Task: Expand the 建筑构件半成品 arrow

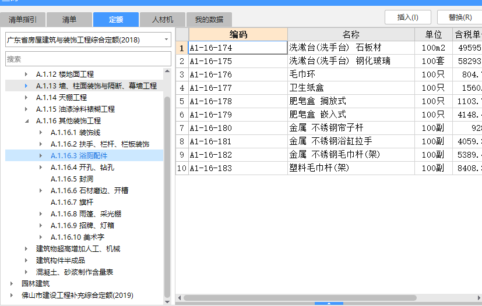Action: pos(26,261)
